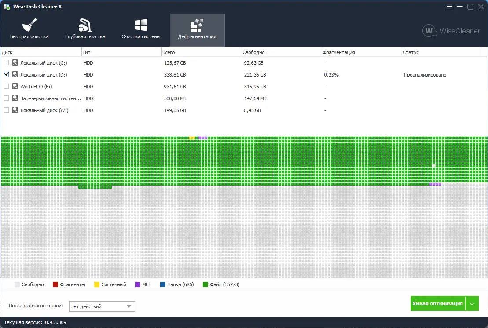The width and height of the screenshot is (488, 328).
Task: Click the red Фрагменты legend swatch
Action: [x=55, y=284]
